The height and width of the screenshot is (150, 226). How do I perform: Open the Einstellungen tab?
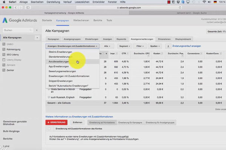(92, 39)
